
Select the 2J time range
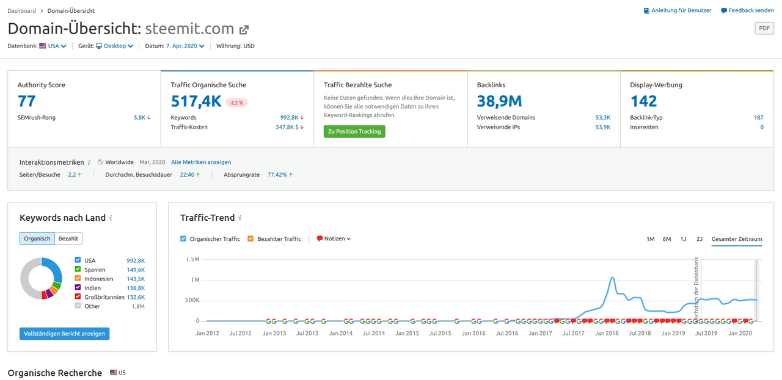[700, 239]
